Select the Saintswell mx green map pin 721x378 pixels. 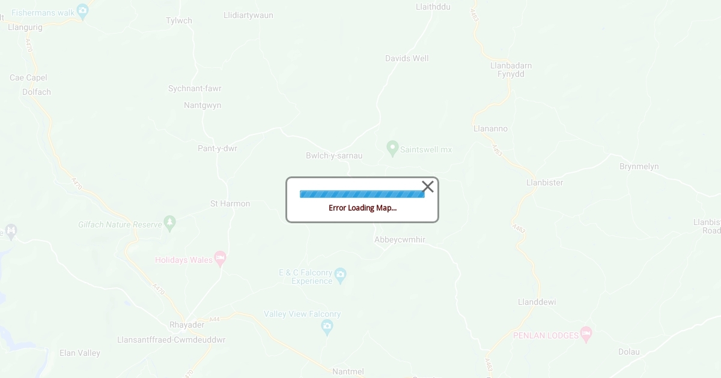point(392,148)
